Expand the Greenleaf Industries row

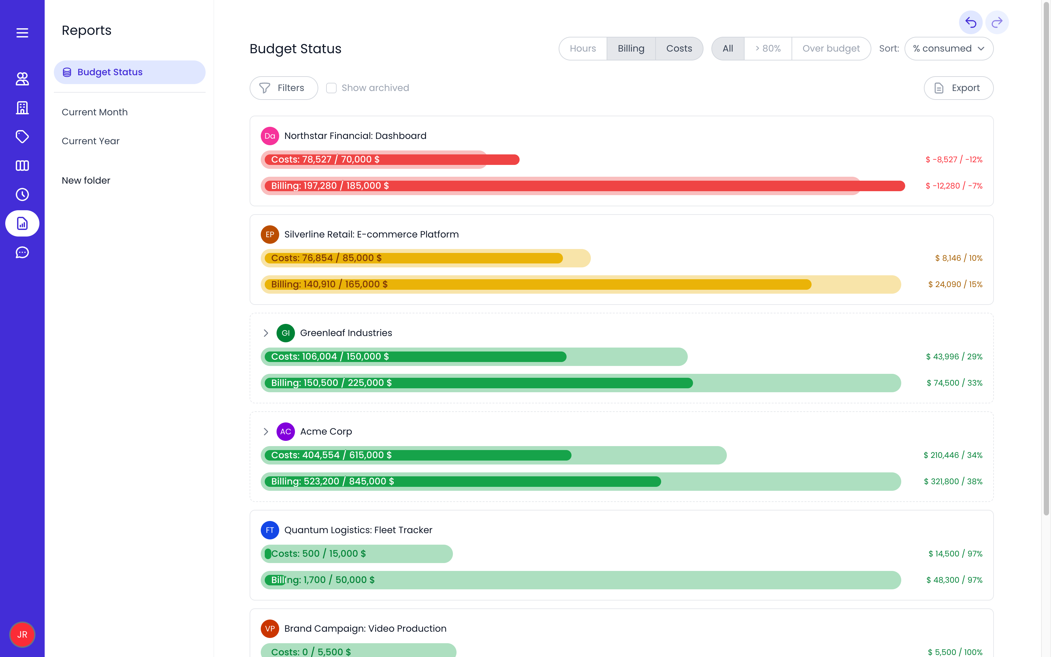pyautogui.click(x=266, y=333)
